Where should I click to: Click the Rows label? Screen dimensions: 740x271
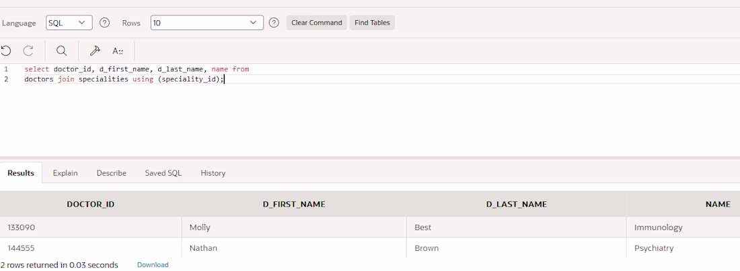coord(131,23)
